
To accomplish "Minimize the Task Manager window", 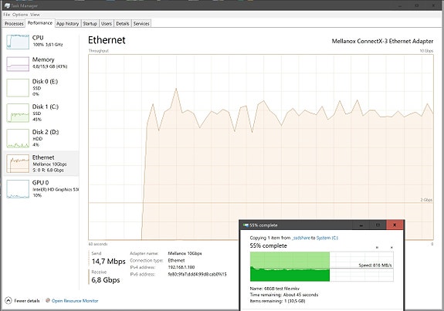I will [x=400, y=5].
